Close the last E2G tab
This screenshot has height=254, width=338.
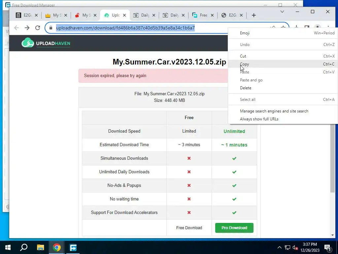[x=241, y=15]
